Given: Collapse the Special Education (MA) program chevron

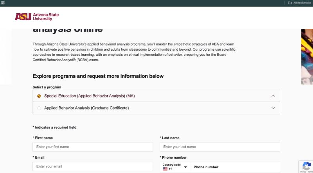Looking at the screenshot, I should click(x=273, y=96).
